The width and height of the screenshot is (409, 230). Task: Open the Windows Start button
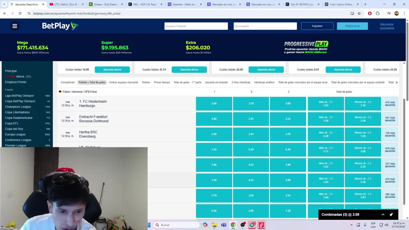[149, 225]
